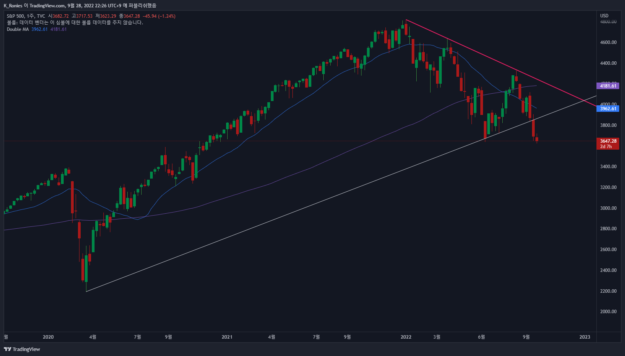625x356 pixels.
Task: Click the 2600.00 price axis tick
Action: [x=608, y=250]
